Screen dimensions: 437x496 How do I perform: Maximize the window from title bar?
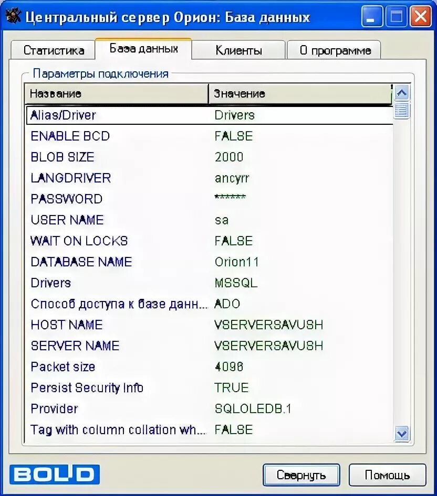tap(396, 17)
